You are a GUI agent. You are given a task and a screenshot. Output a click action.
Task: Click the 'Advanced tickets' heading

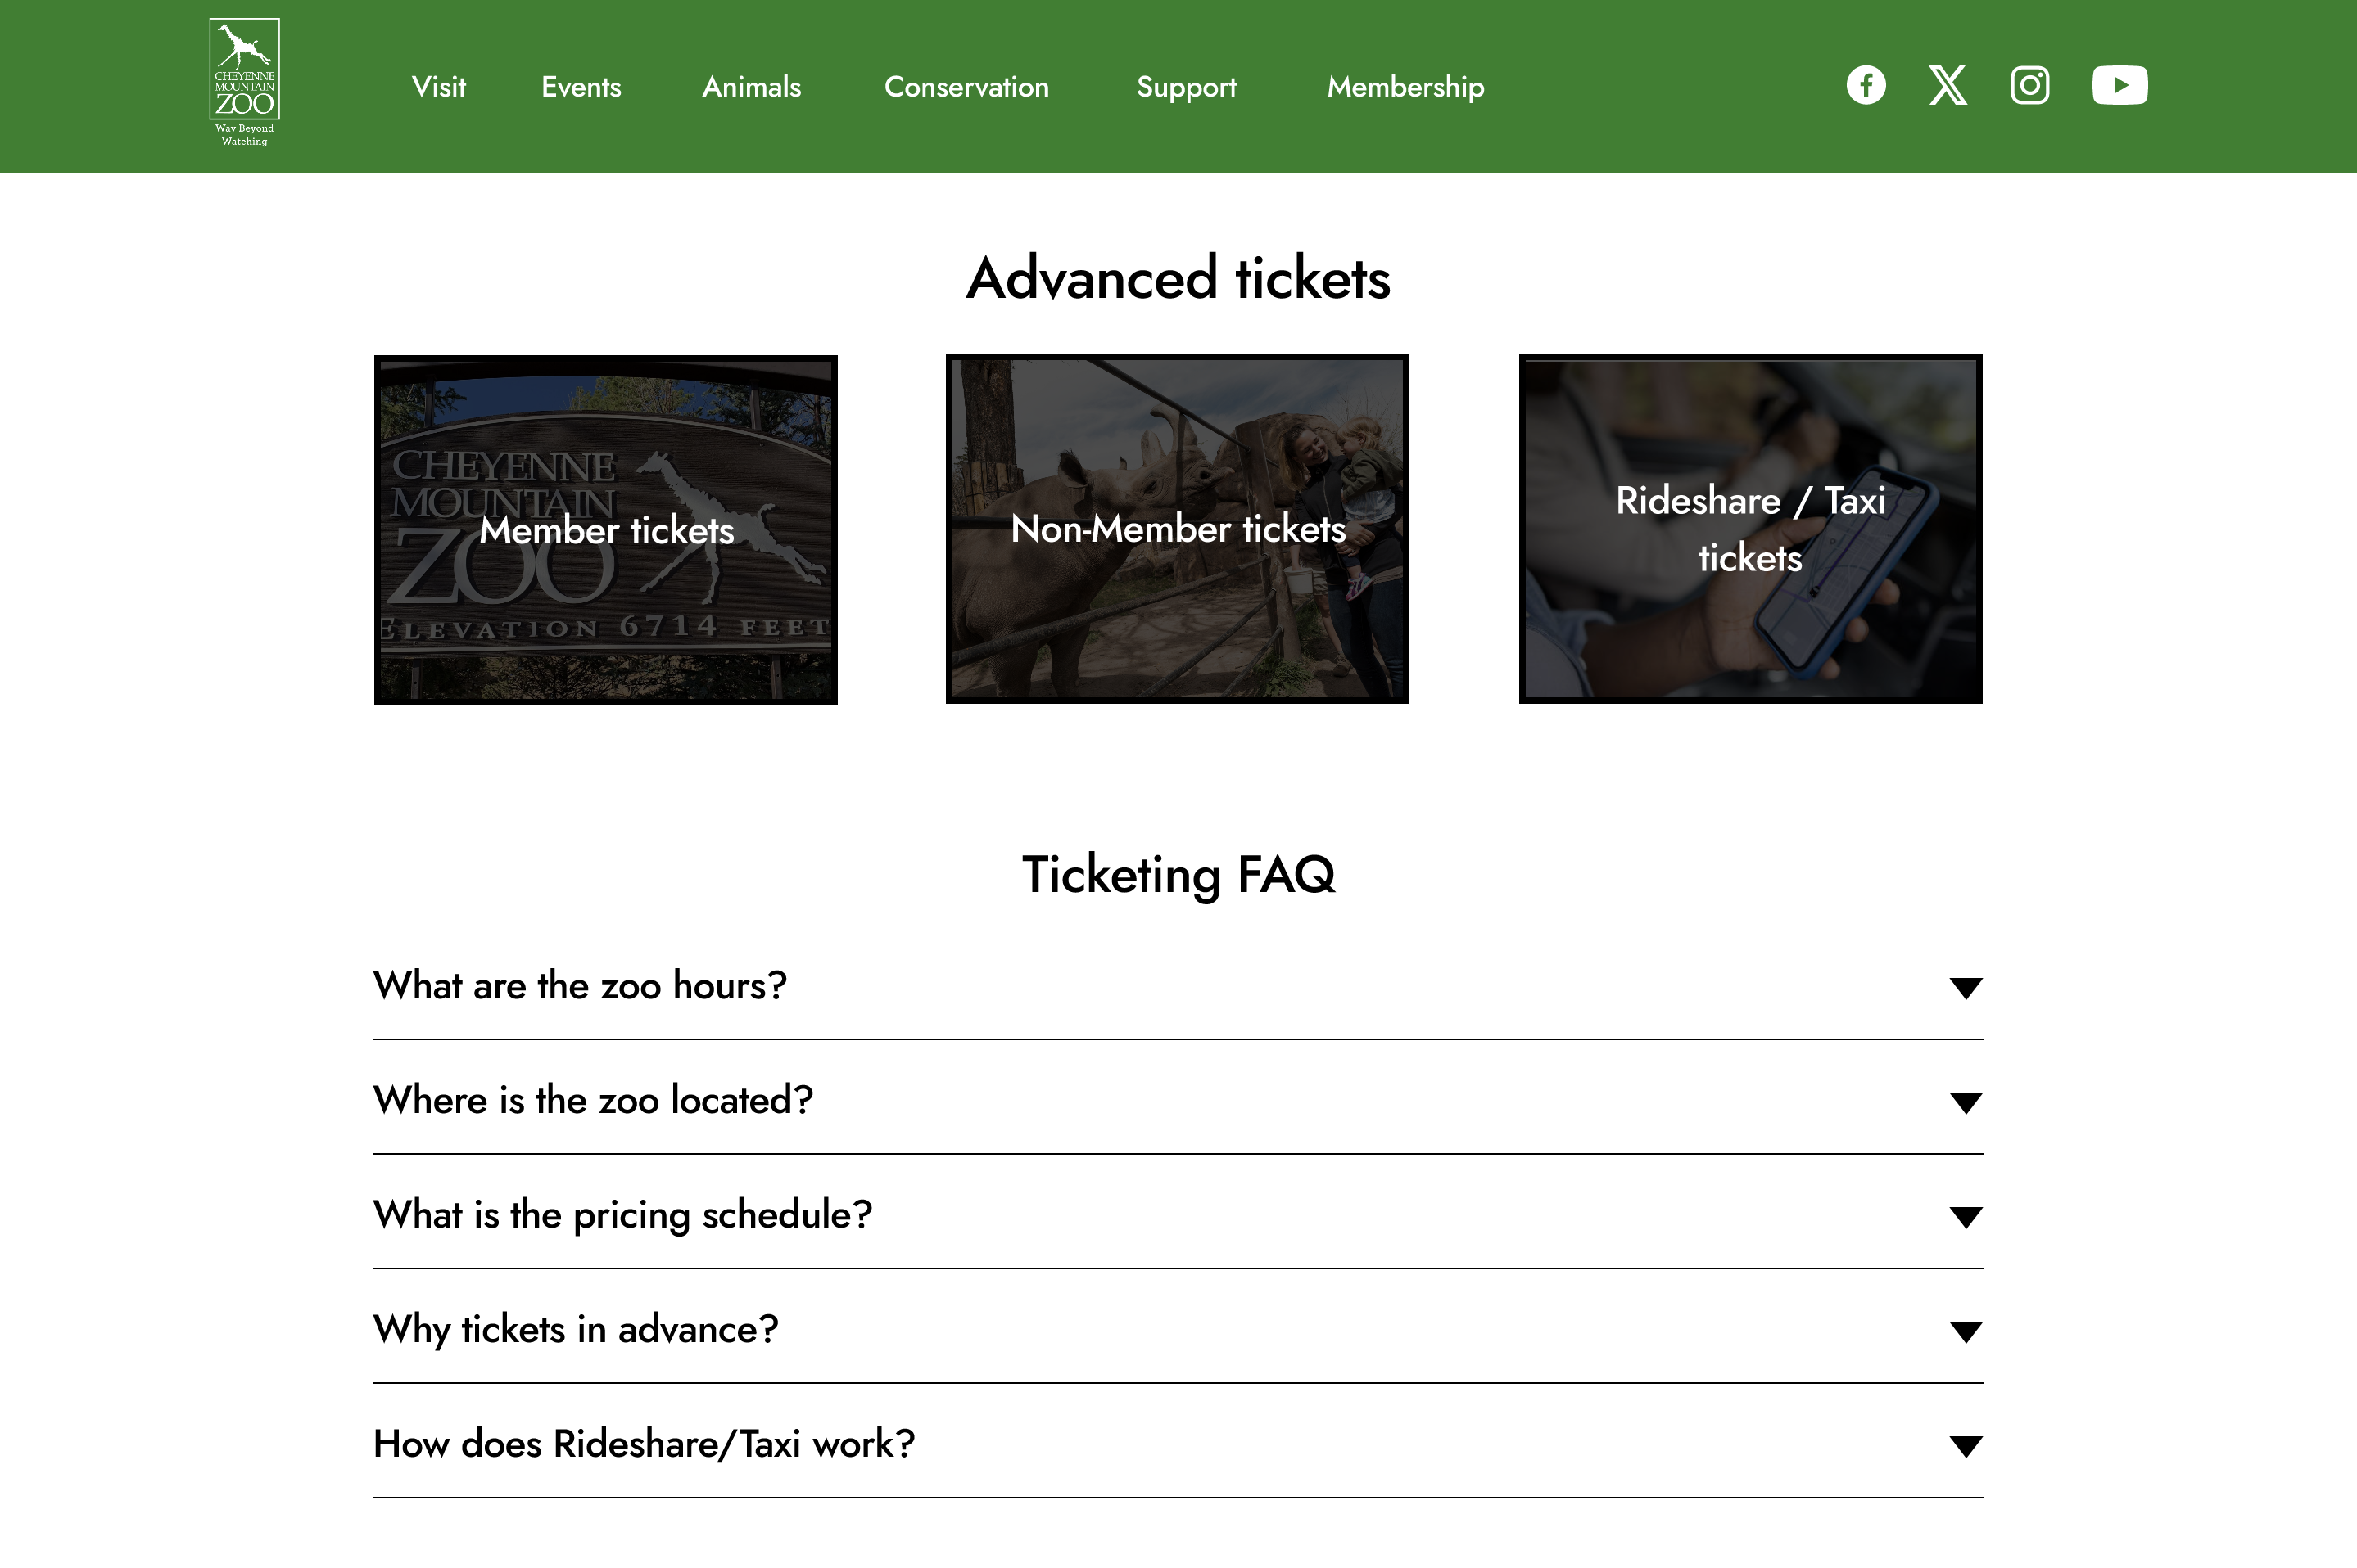click(x=1178, y=278)
